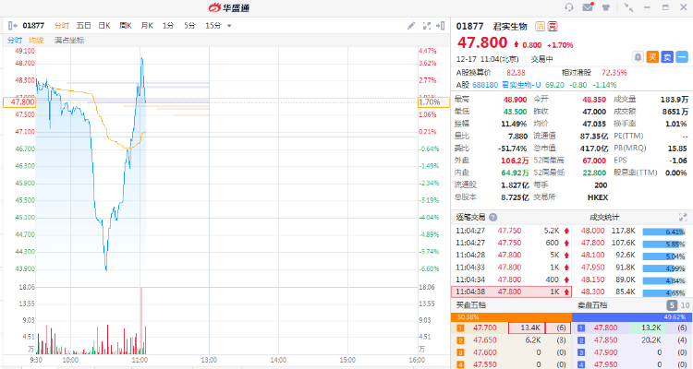693x369 pixels.
Task: Switch to 周K chart tab
Action: [x=126, y=26]
